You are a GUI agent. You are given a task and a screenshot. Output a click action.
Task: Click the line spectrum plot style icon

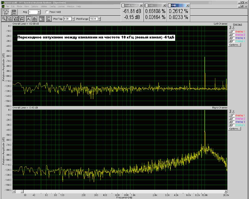tap(28, 19)
